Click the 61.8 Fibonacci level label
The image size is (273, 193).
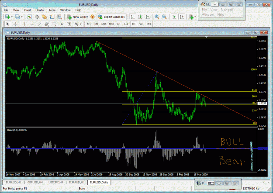coord(254,90)
